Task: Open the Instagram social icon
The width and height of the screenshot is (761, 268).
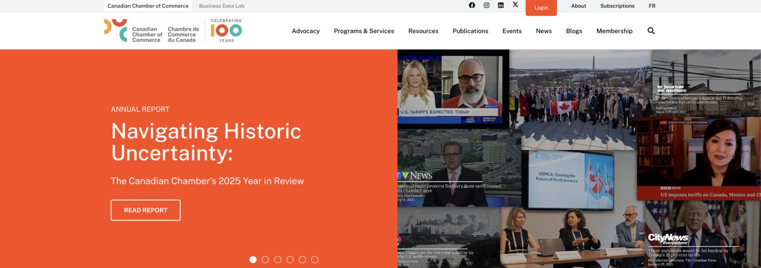Action: coord(486,5)
